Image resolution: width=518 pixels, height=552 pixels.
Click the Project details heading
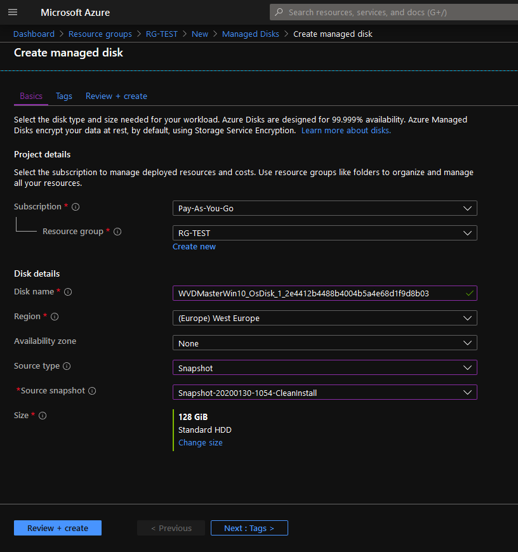(x=43, y=155)
